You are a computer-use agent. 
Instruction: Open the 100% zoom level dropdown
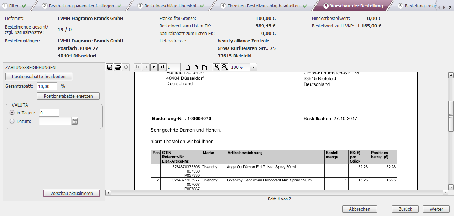tap(254, 67)
